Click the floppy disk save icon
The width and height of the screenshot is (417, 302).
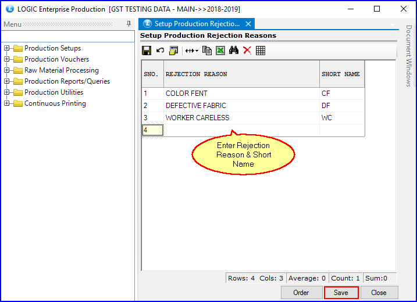[x=147, y=51]
